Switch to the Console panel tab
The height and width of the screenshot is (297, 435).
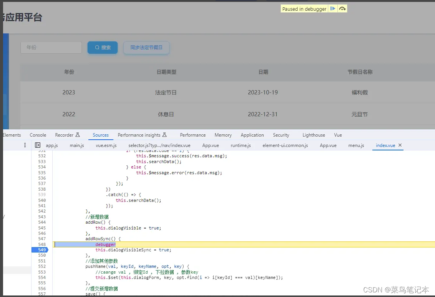[38, 135]
